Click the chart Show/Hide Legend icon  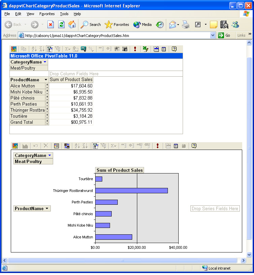click(x=57, y=146)
